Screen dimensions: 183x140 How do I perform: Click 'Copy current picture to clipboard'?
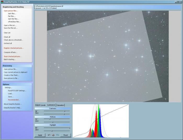point(15,72)
